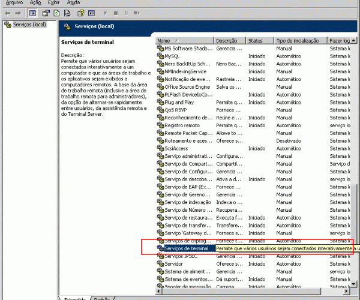Click the Properties toolbar icon
This screenshot has height=300, width=360.
[x=46, y=12]
